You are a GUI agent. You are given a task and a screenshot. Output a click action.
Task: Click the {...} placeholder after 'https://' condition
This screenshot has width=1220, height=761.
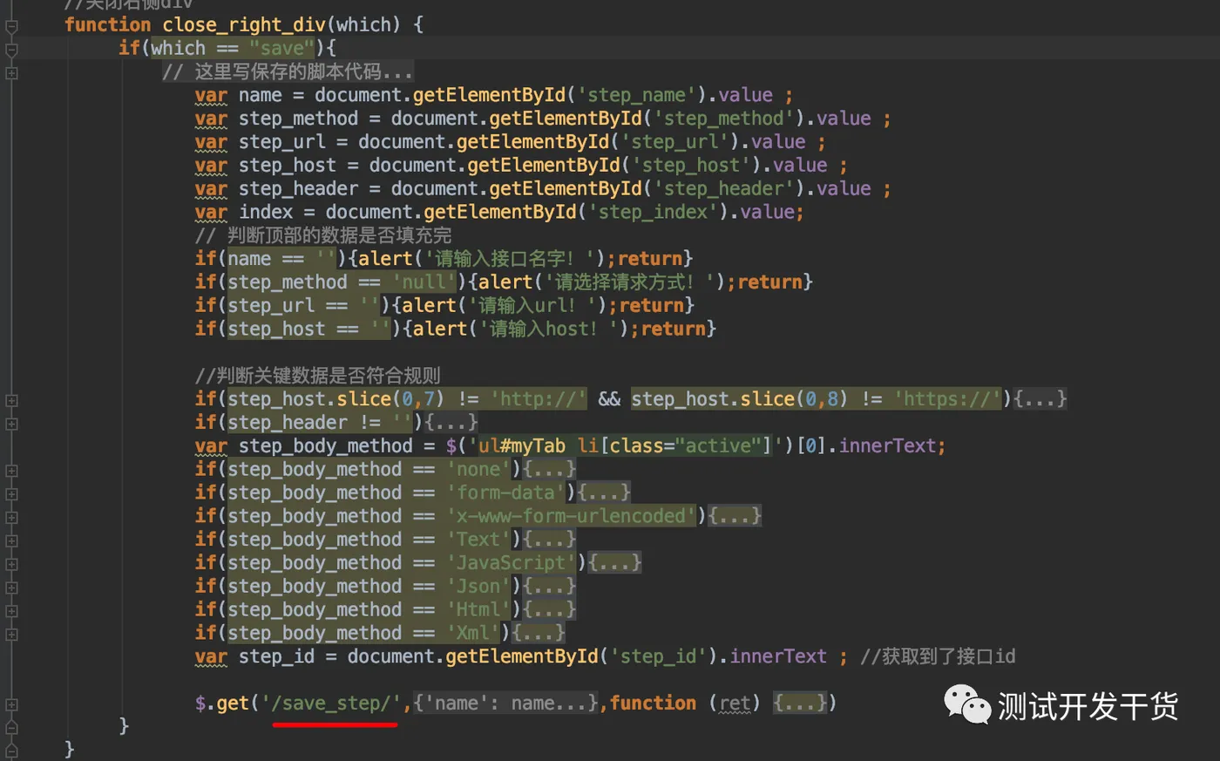tap(1040, 399)
